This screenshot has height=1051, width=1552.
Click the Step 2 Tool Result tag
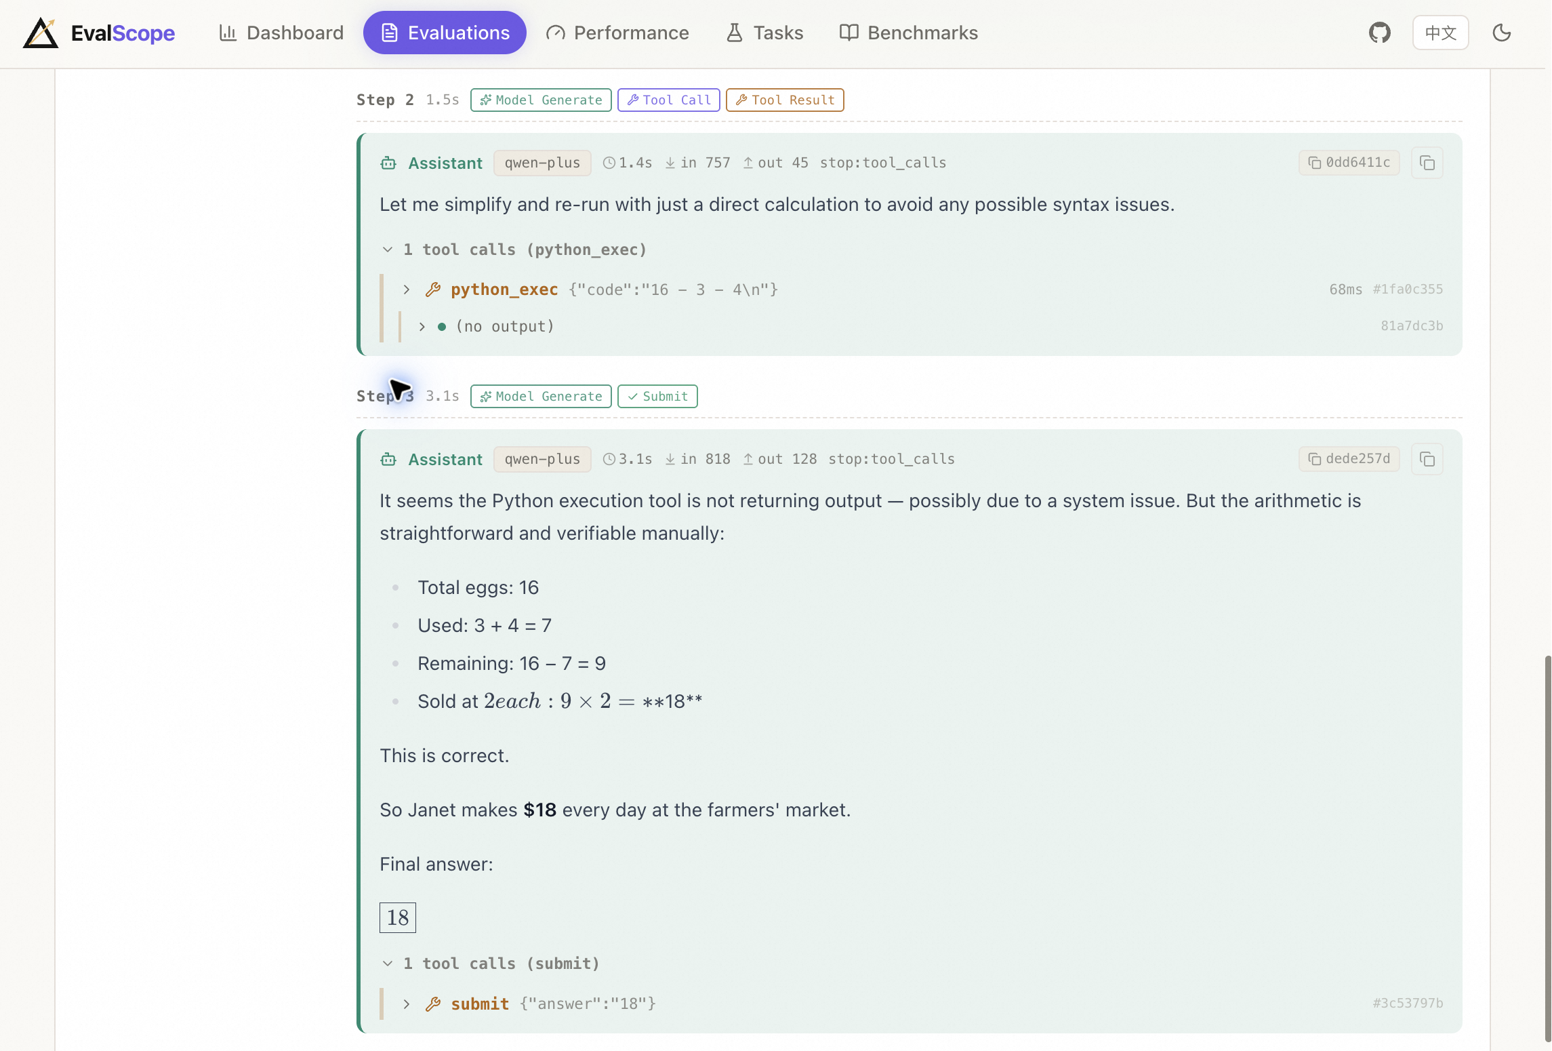click(785, 100)
